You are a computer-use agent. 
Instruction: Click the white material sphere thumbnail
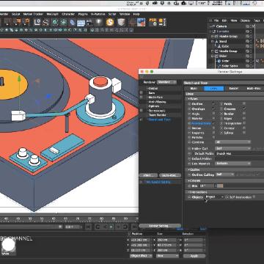[x=9, y=245]
